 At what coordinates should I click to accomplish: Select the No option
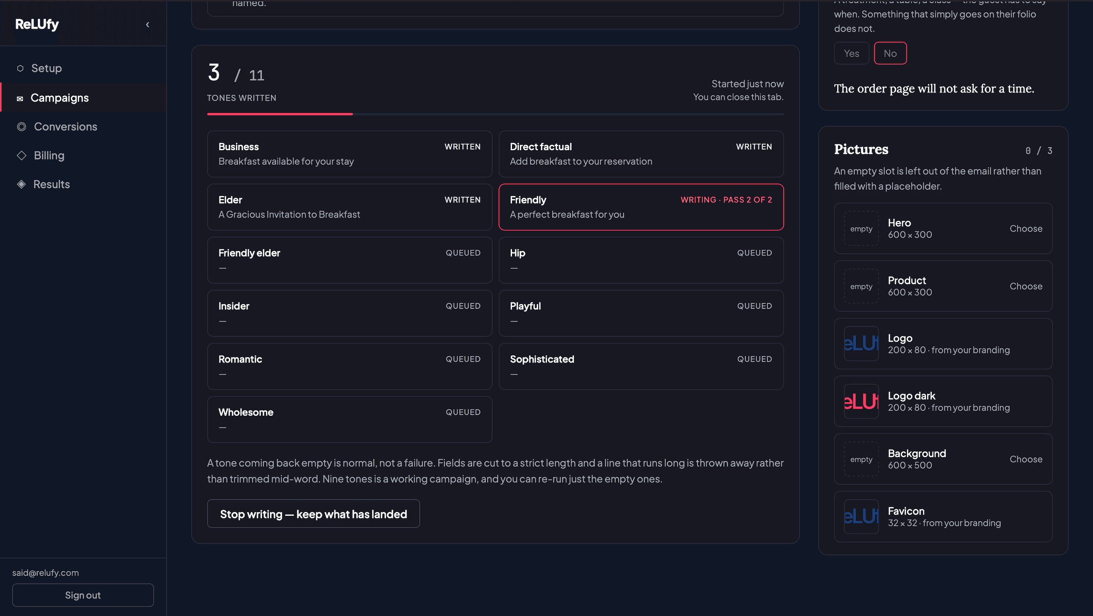click(x=890, y=53)
